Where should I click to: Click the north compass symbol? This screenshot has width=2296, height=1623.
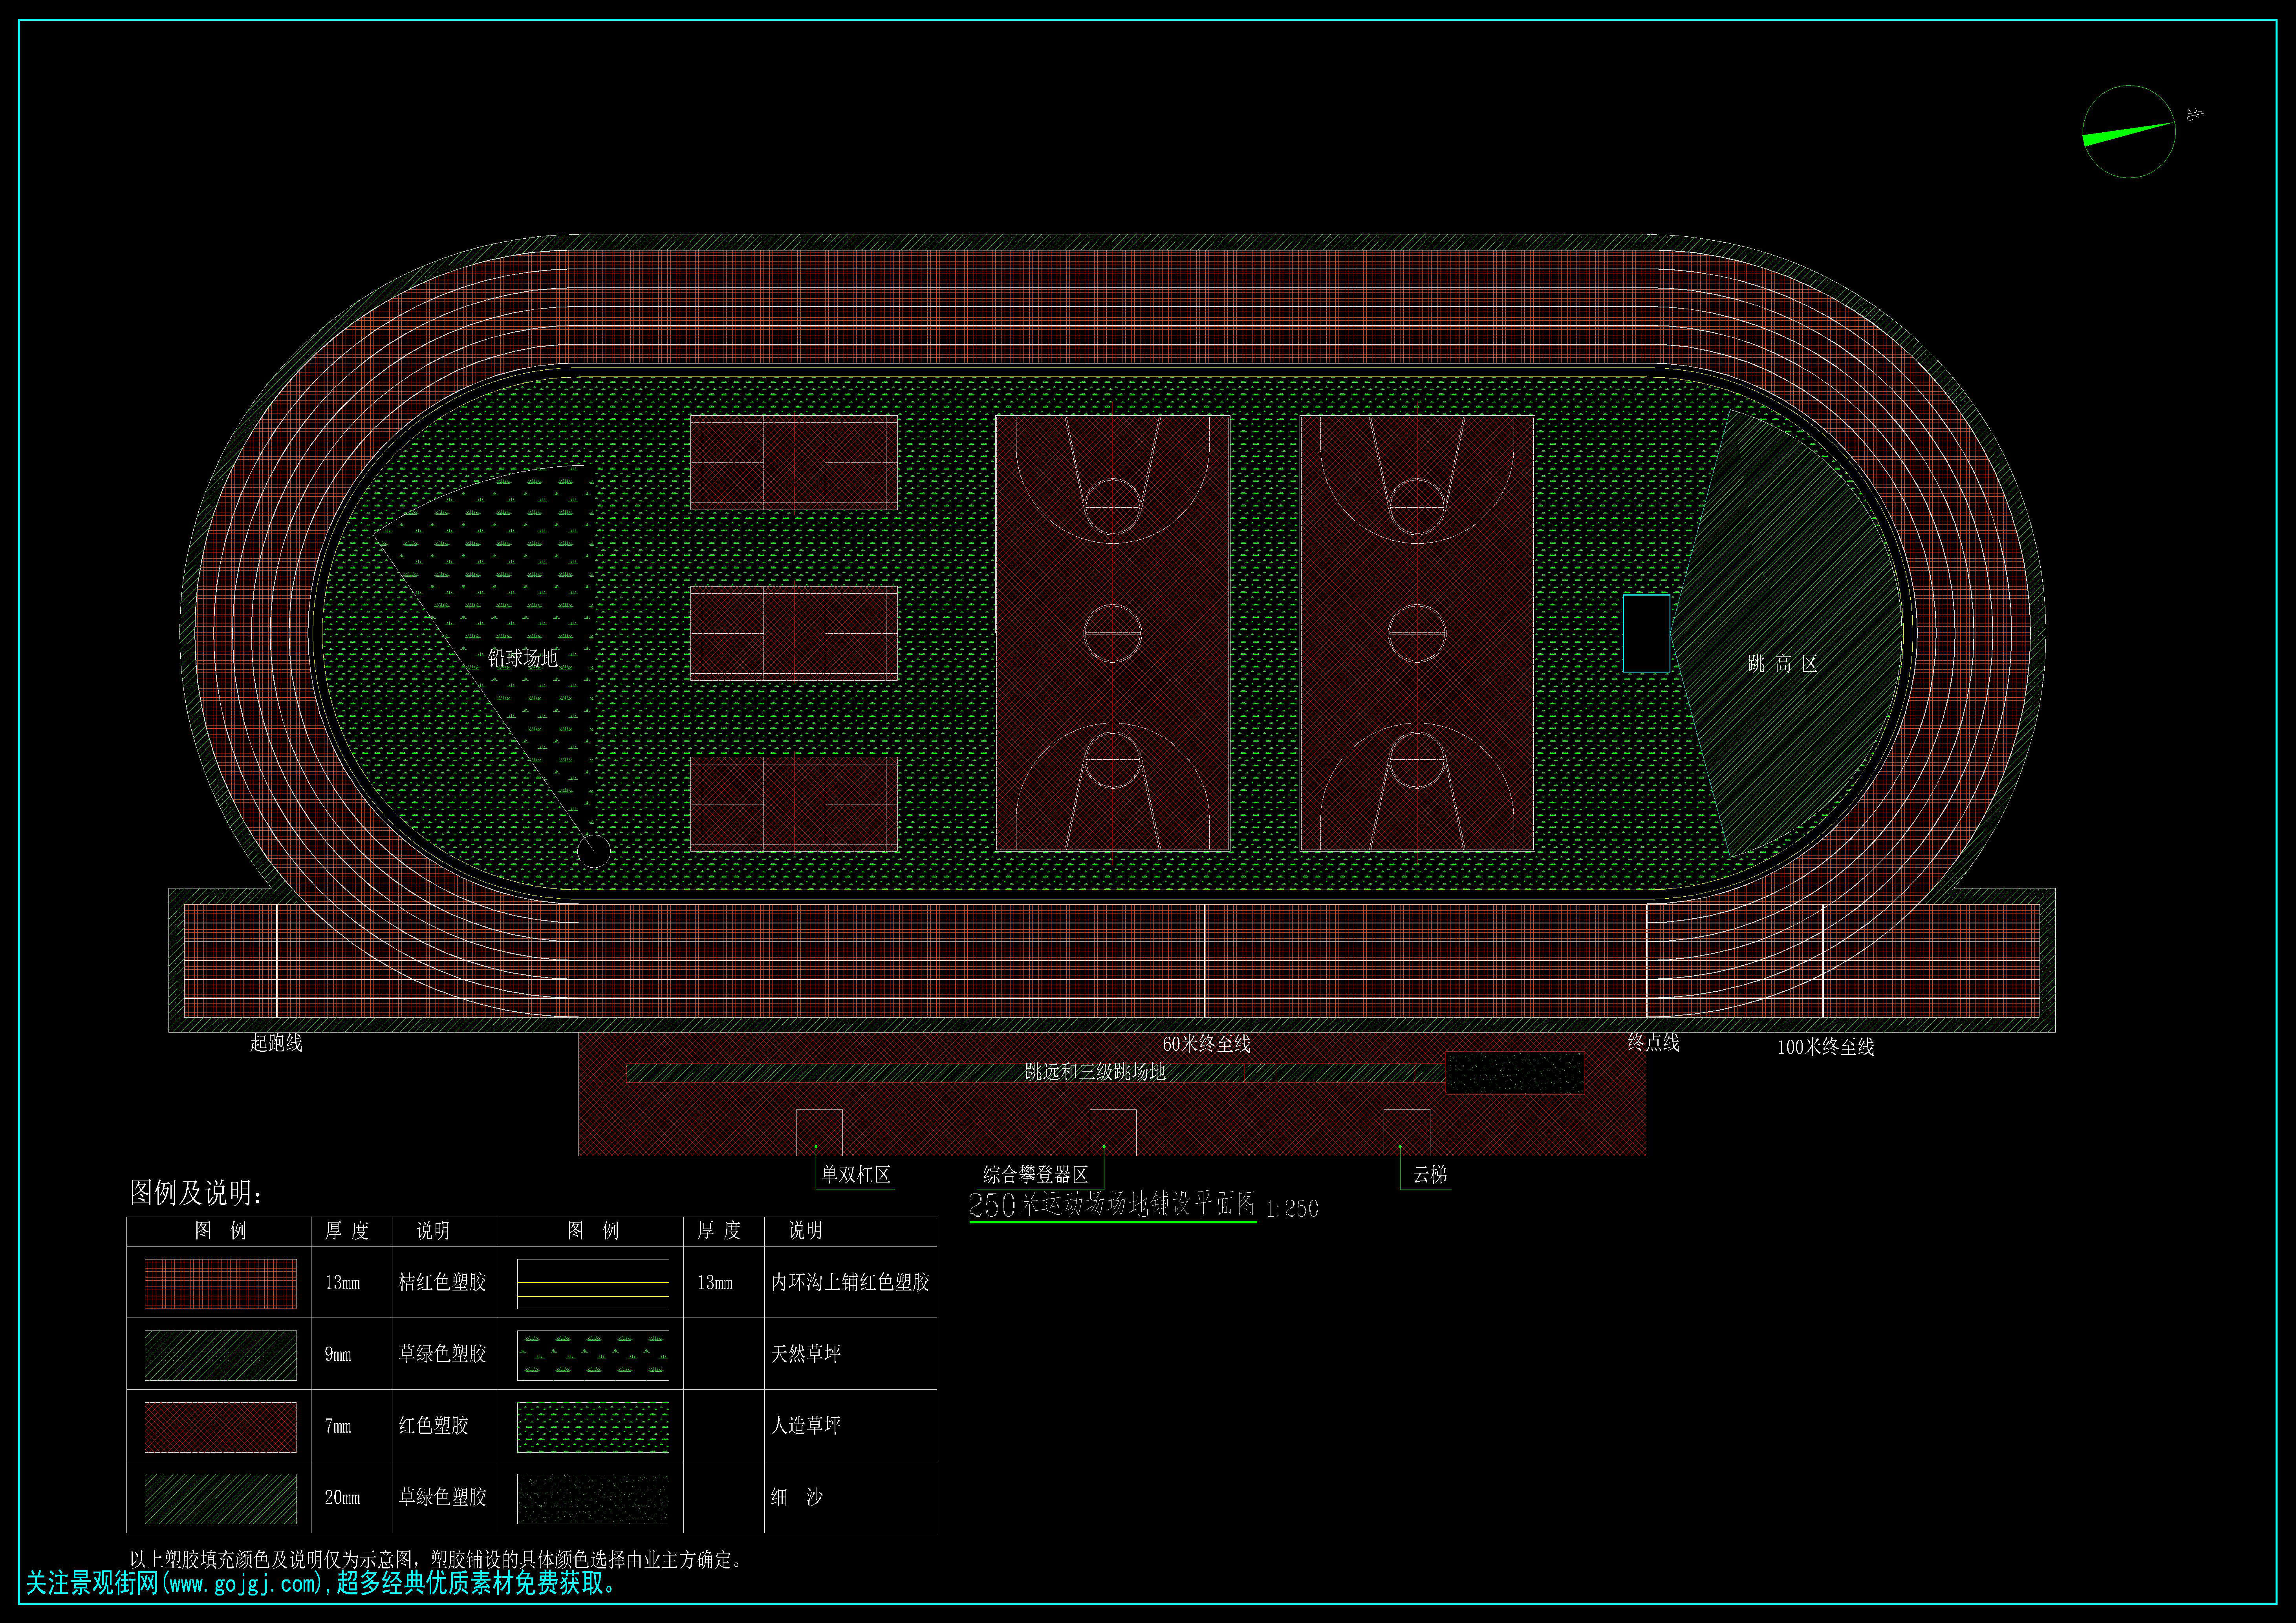2129,132
